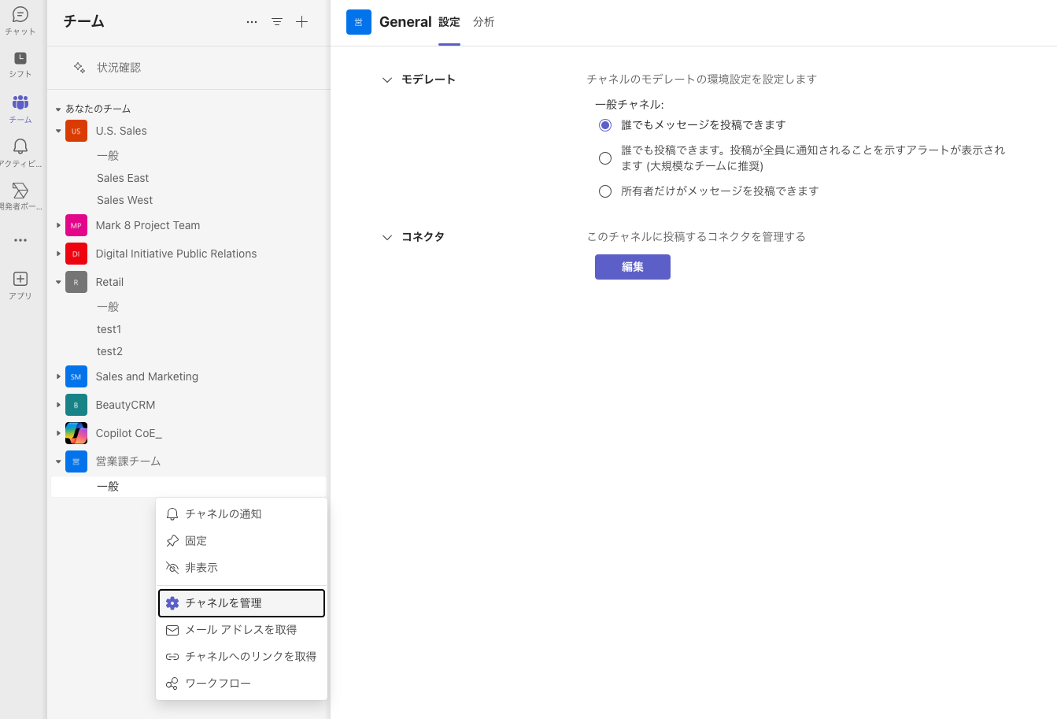Enable the alert option for large teams
The width and height of the screenshot is (1057, 719).
604,158
